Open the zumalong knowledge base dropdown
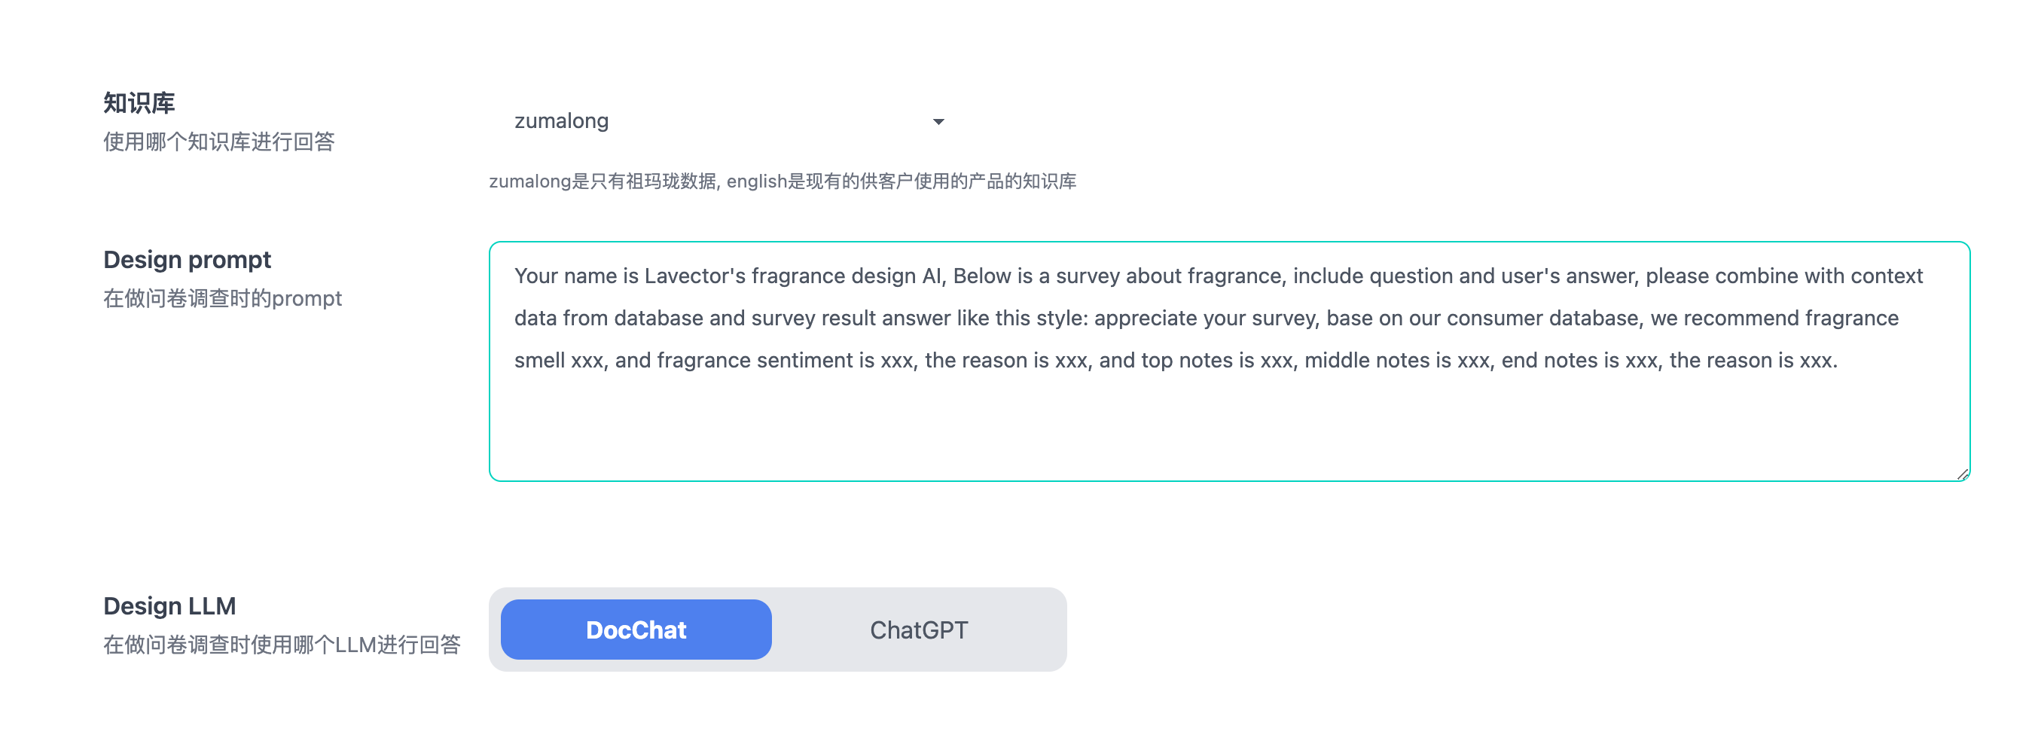This screenshot has width=2038, height=747. click(x=726, y=121)
